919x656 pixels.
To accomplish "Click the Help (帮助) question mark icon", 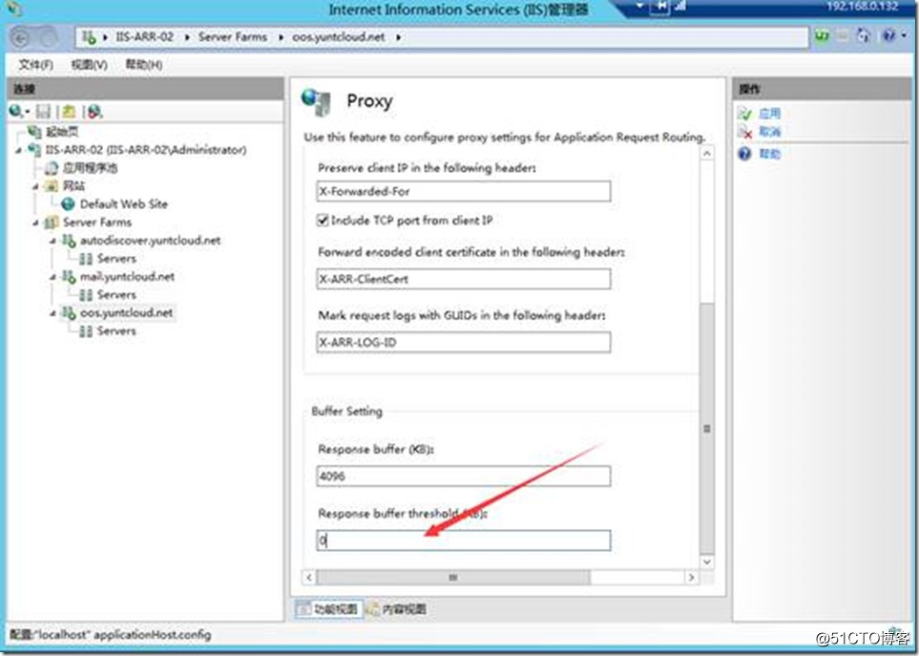I will 744,154.
